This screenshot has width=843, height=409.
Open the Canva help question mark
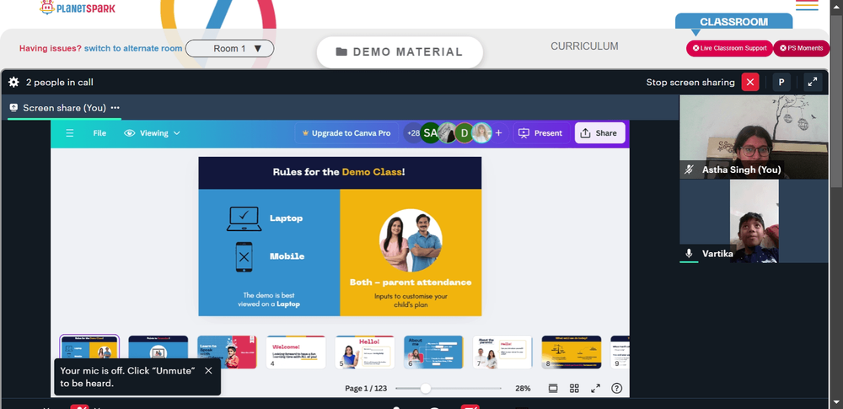tap(617, 388)
